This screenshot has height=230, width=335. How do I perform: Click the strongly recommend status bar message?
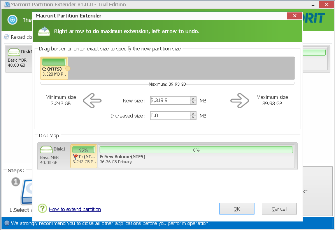click(110, 223)
